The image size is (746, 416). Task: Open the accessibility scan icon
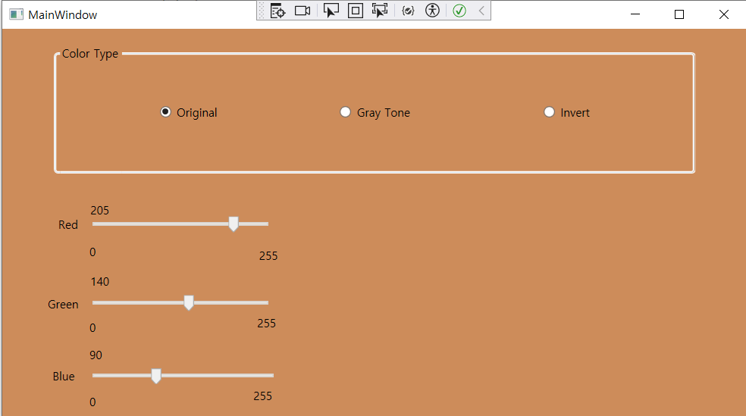(432, 11)
